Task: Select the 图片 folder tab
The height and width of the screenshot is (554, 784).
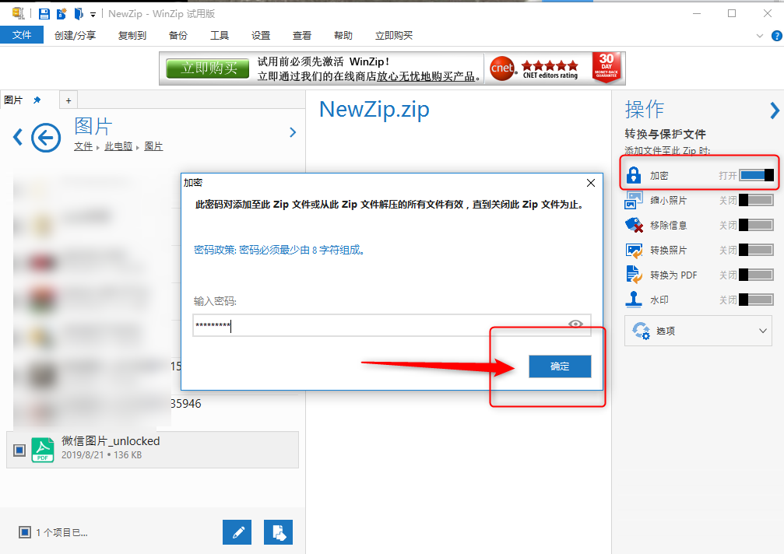Action: point(13,100)
